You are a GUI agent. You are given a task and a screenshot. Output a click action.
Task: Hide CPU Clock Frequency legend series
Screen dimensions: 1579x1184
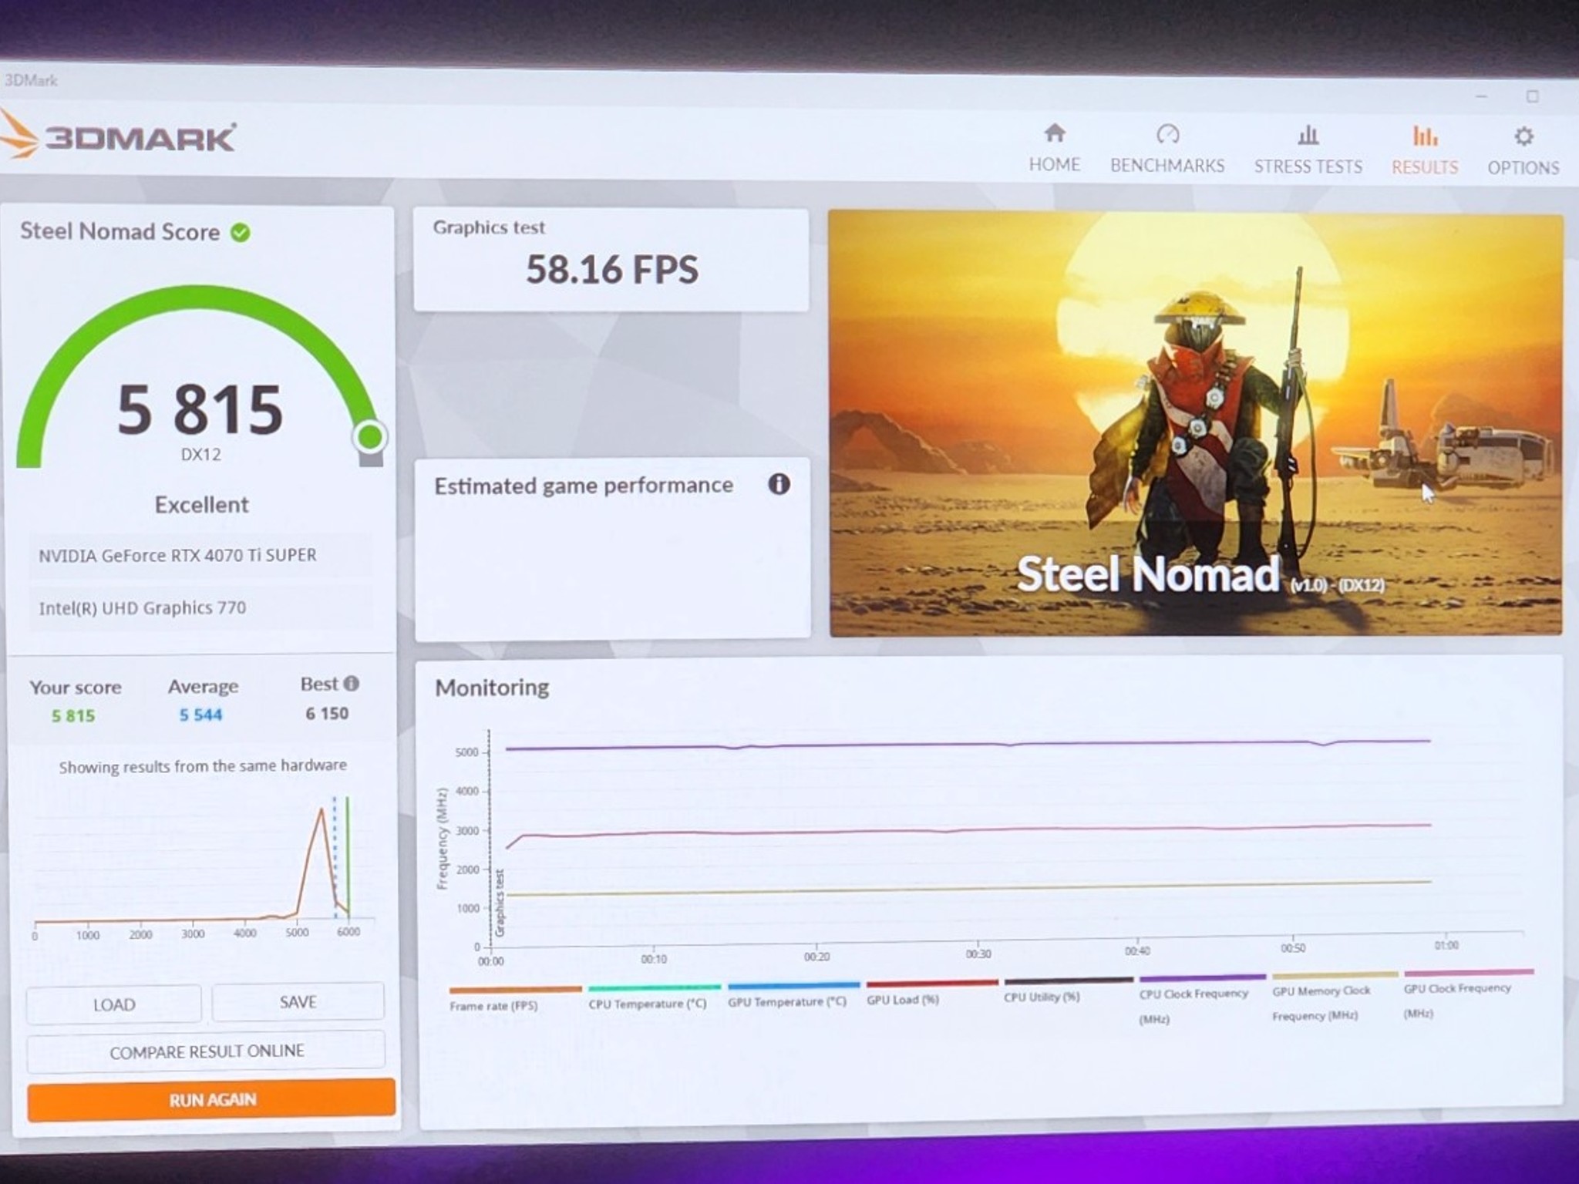pos(1193,994)
